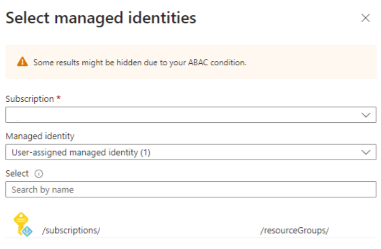The height and width of the screenshot is (249, 381).
Task: Click the Managed identity field label
Action: [40, 136]
